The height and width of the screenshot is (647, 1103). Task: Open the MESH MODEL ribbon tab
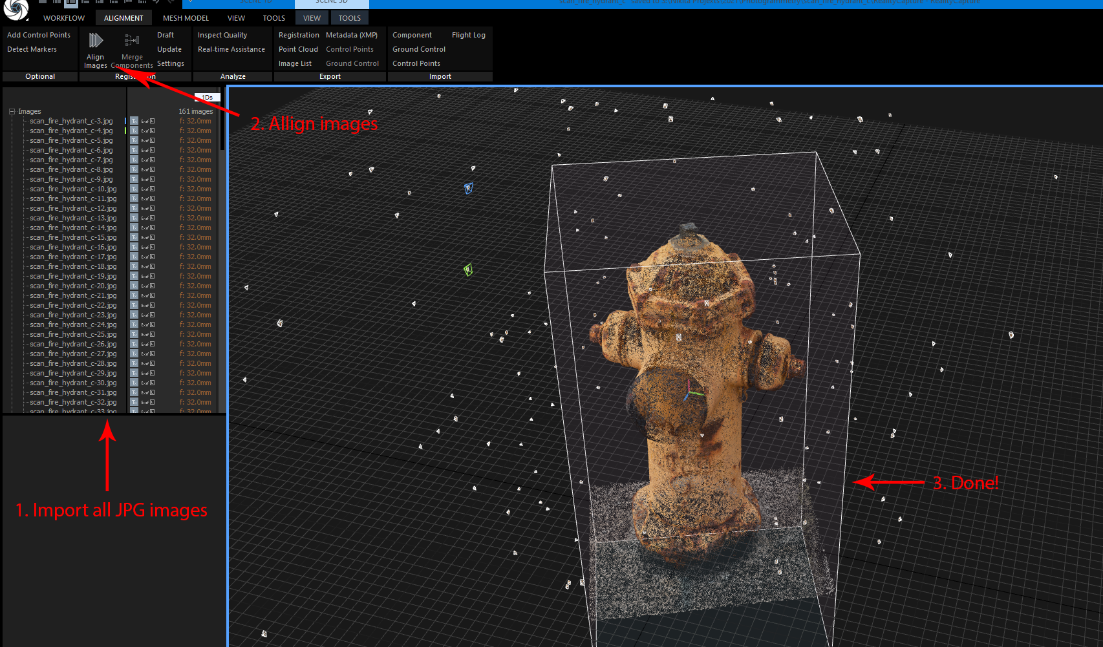186,18
